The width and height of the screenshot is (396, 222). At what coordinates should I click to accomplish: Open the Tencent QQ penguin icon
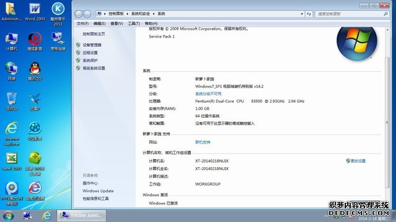[35, 72]
